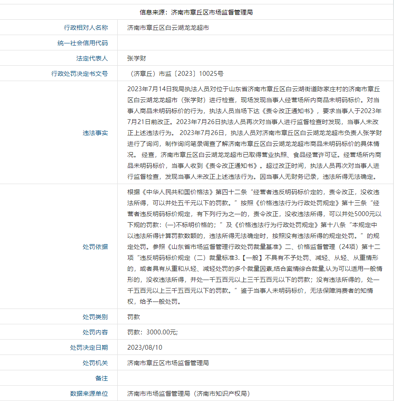
Task: Select document number '(济章丘)市监〔2023〕10025号'
Action: pos(175,74)
